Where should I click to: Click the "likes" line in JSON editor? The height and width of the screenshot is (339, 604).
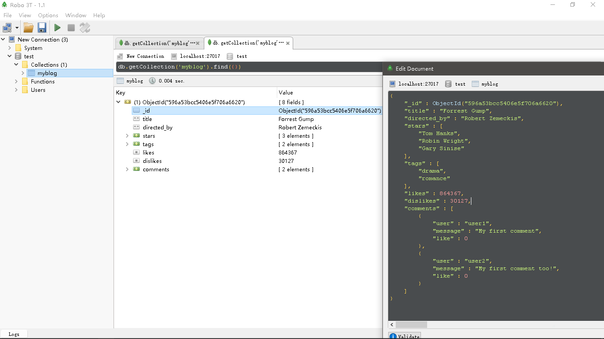434,193
